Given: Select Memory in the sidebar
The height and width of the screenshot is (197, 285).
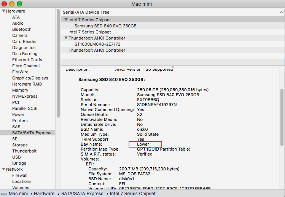Looking at the screenshot, I should tap(20, 90).
